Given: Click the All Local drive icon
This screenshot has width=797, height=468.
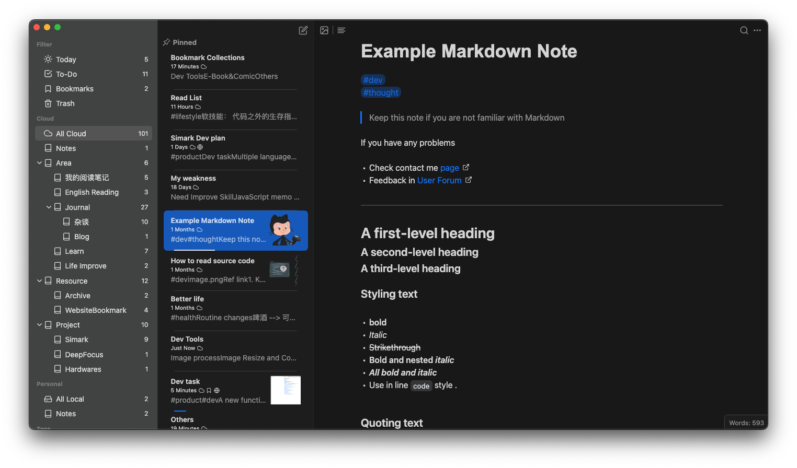Looking at the screenshot, I should 48,399.
